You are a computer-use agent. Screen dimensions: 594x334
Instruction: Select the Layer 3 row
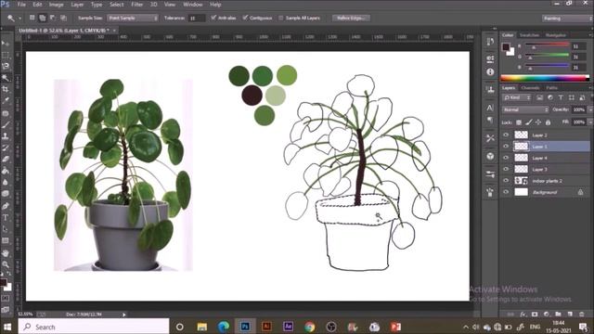(x=545, y=169)
